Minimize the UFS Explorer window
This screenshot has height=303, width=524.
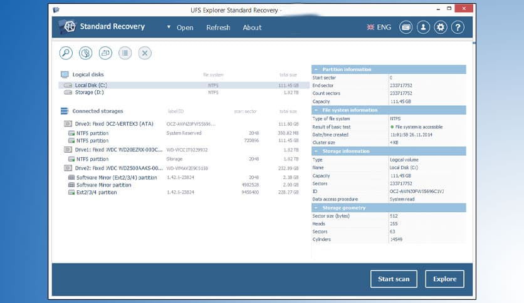(438, 9)
